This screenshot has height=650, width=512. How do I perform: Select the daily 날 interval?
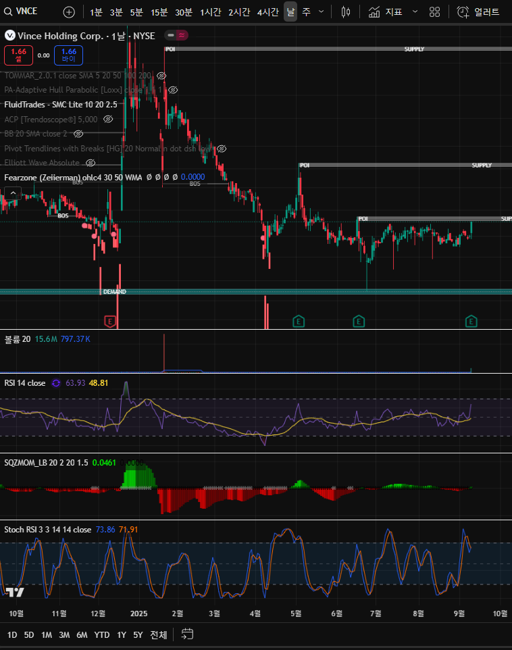tap(290, 11)
